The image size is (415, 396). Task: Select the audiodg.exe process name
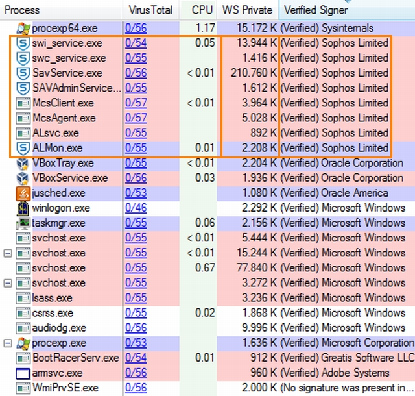coord(59,328)
